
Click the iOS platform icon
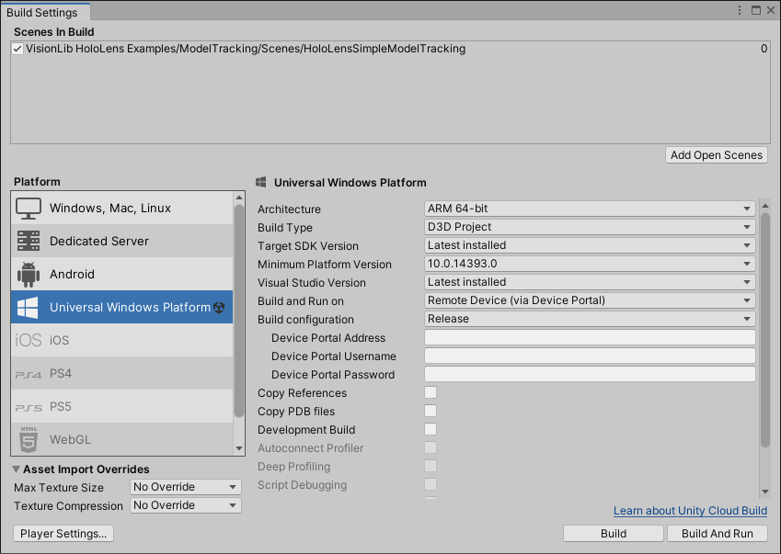(29, 340)
